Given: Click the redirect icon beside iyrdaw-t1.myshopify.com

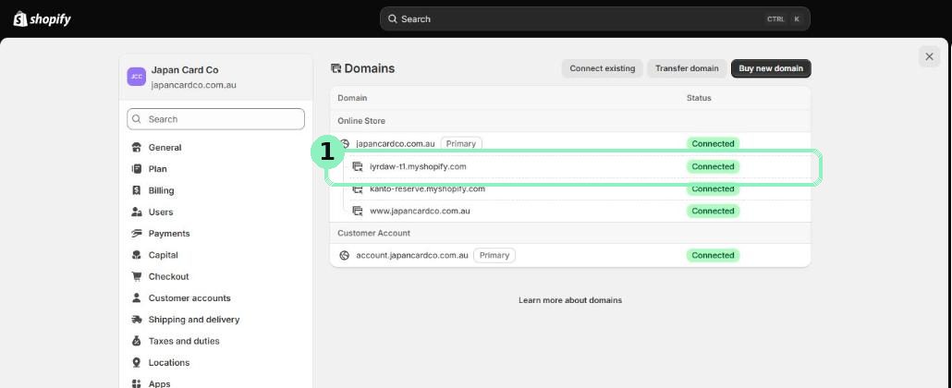Looking at the screenshot, I should point(358,166).
